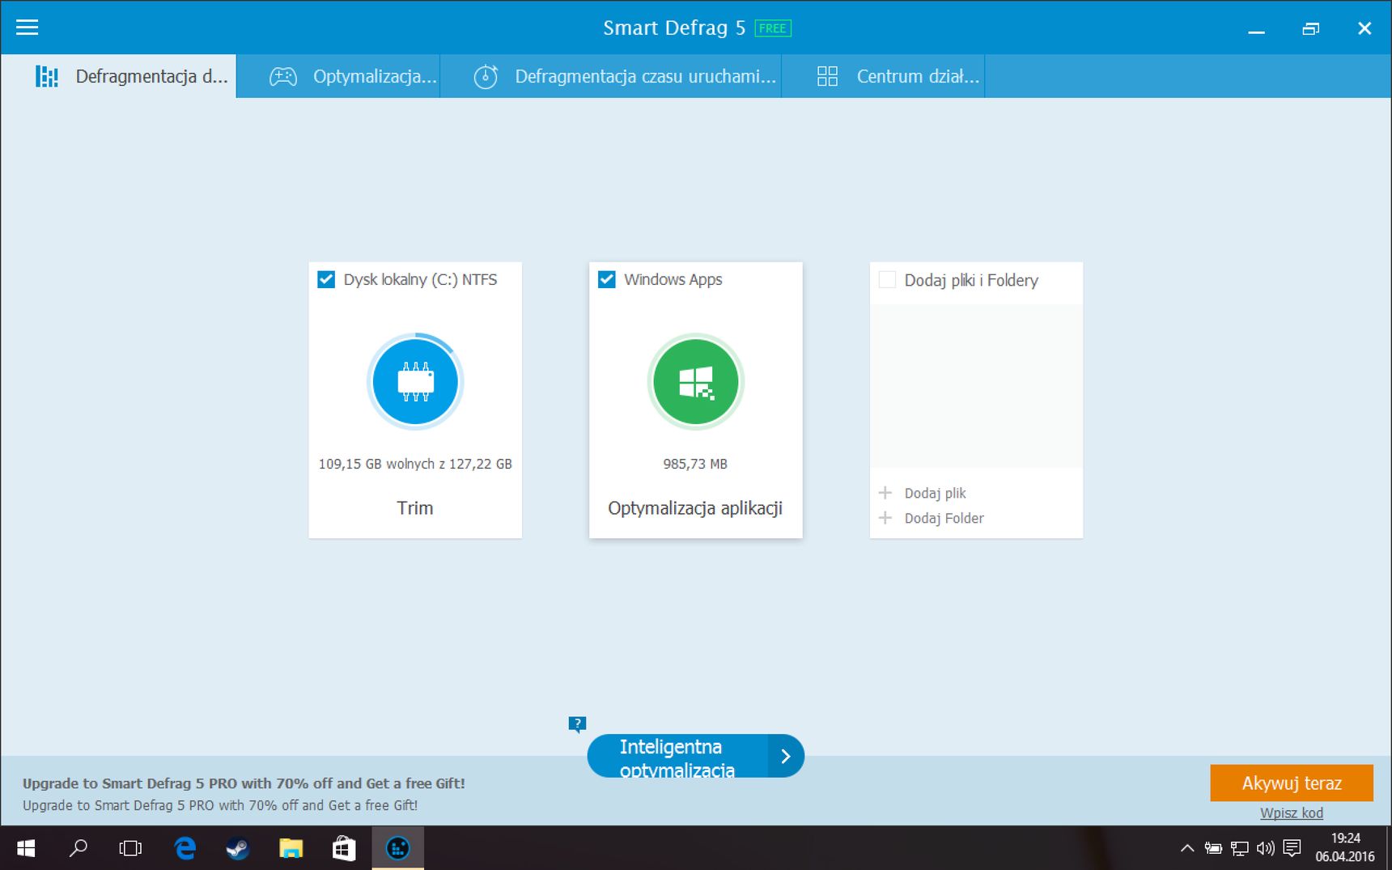This screenshot has width=1392, height=870.
Task: Click the green FREE badge in title
Action: pos(773,28)
